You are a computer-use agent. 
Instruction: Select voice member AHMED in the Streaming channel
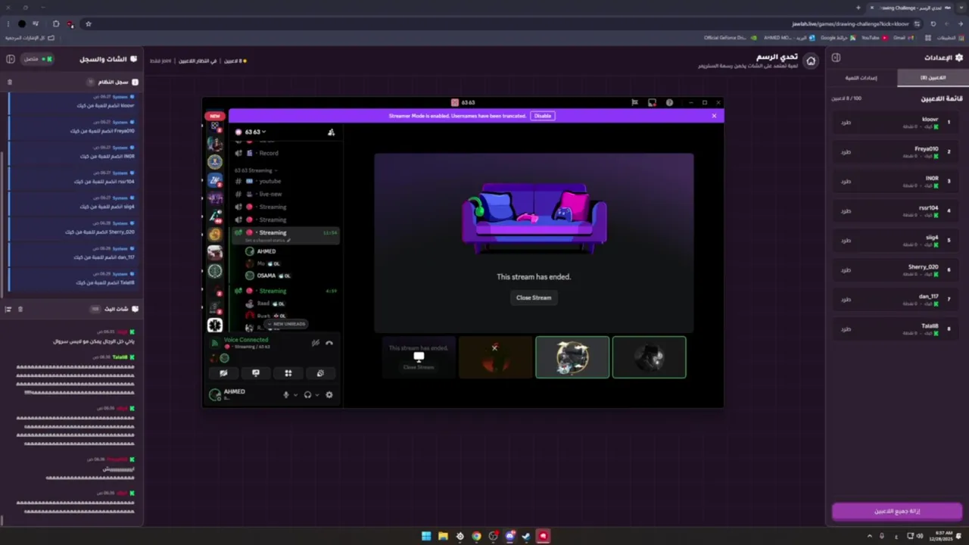(266, 251)
